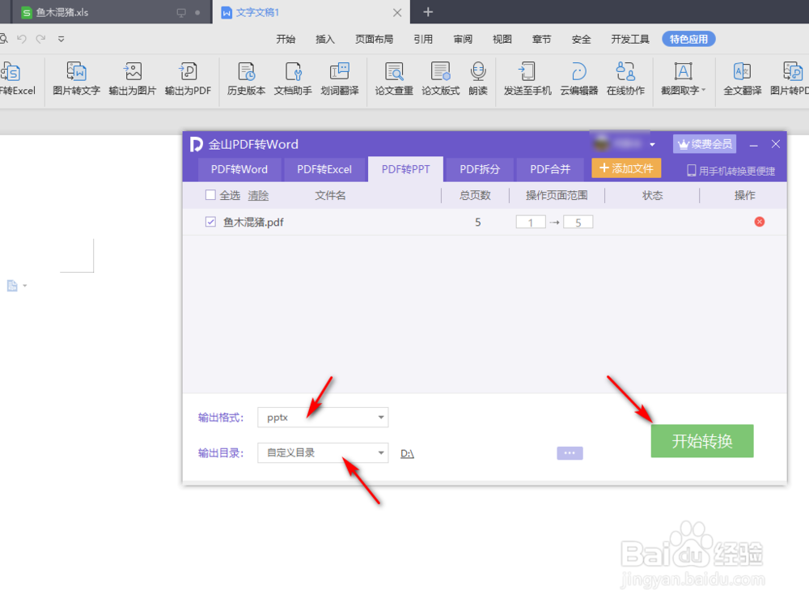809x607 pixels.
Task: Click the browse folder ellipsis button
Action: pyautogui.click(x=570, y=453)
